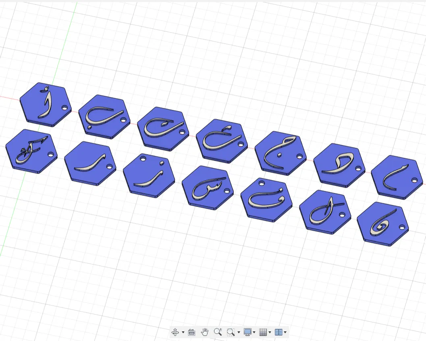Choose the Zoom Window fit tool
Screen dimensions: 426x341
pyautogui.click(x=231, y=332)
